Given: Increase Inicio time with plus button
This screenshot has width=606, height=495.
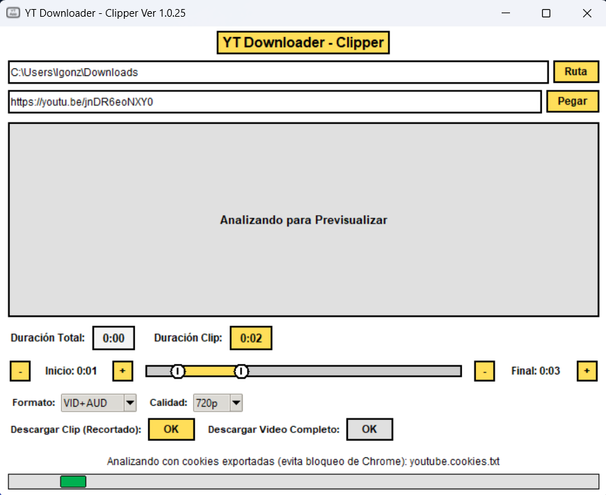Looking at the screenshot, I should tap(122, 371).
